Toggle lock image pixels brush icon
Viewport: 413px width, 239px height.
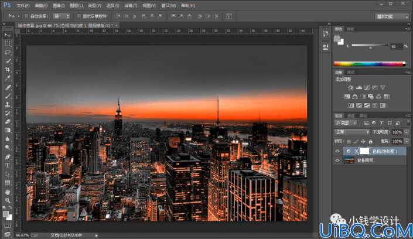coord(356,142)
